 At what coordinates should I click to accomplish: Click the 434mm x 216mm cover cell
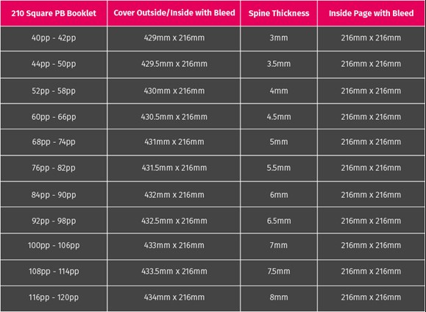pos(174,297)
